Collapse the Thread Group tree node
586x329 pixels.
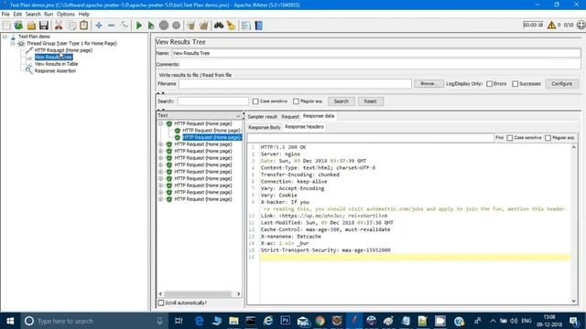[12, 43]
